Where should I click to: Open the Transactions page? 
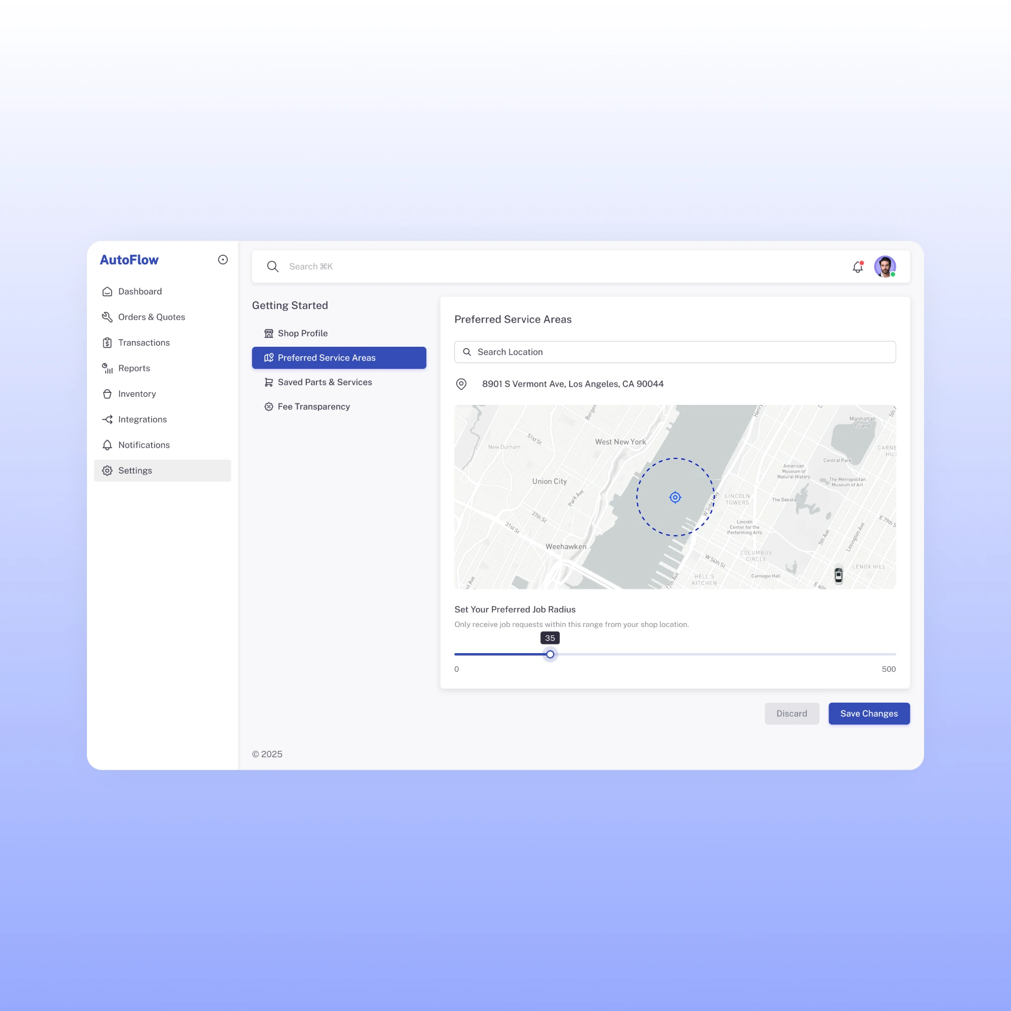pos(144,343)
